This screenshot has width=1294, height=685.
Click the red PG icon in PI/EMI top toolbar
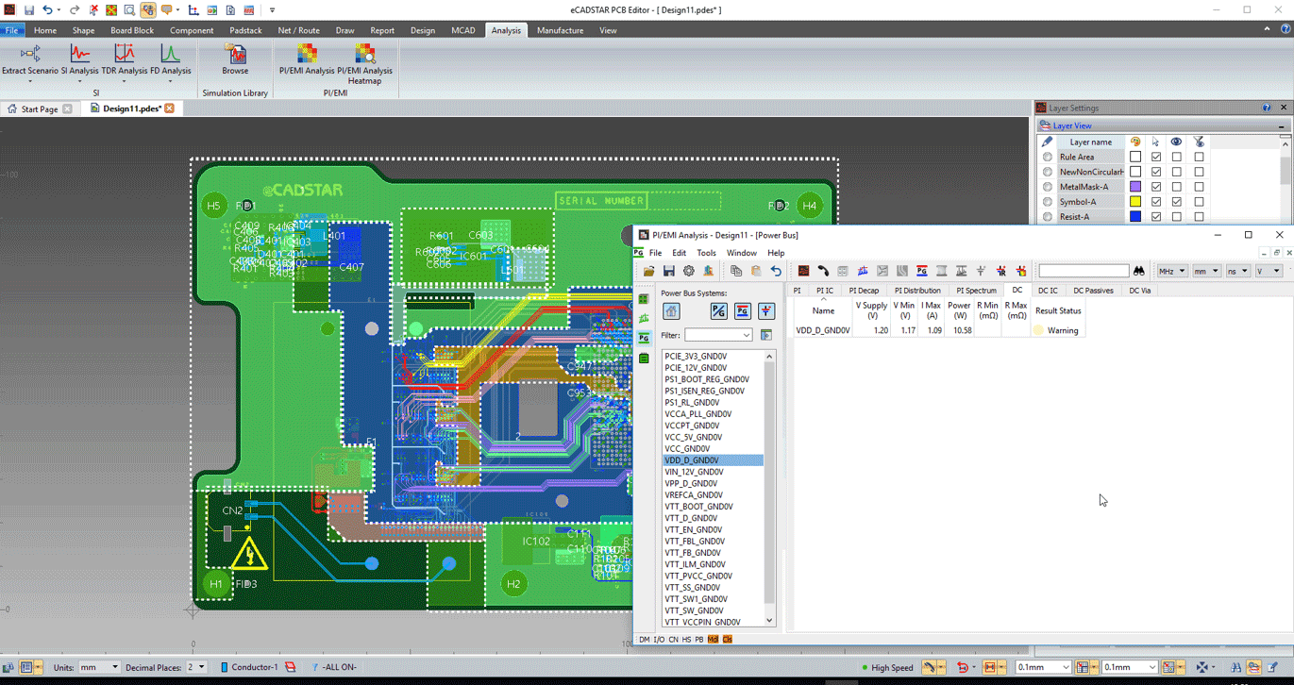(921, 272)
